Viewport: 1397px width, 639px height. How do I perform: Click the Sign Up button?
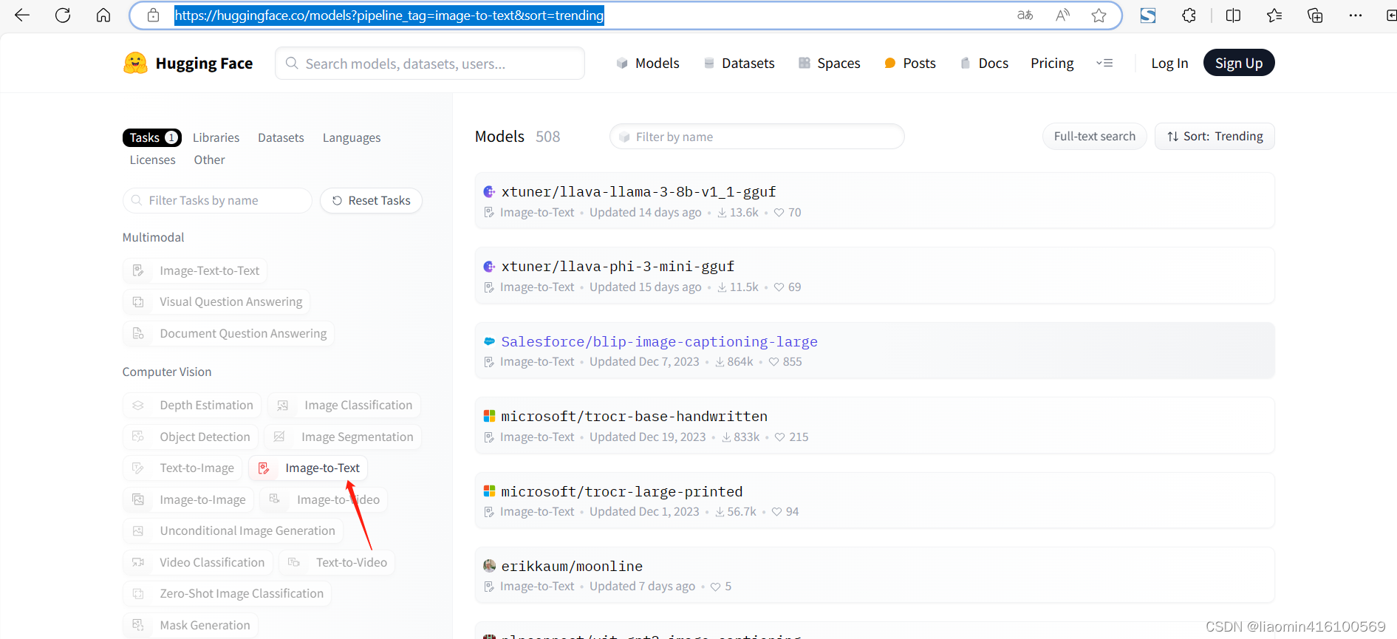pos(1239,63)
